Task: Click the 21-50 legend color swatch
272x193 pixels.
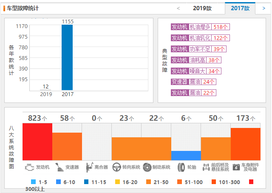Action: click(148, 182)
